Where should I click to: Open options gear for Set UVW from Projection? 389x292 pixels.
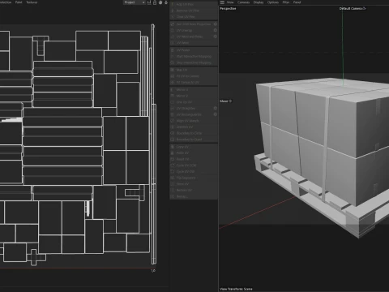(216, 24)
